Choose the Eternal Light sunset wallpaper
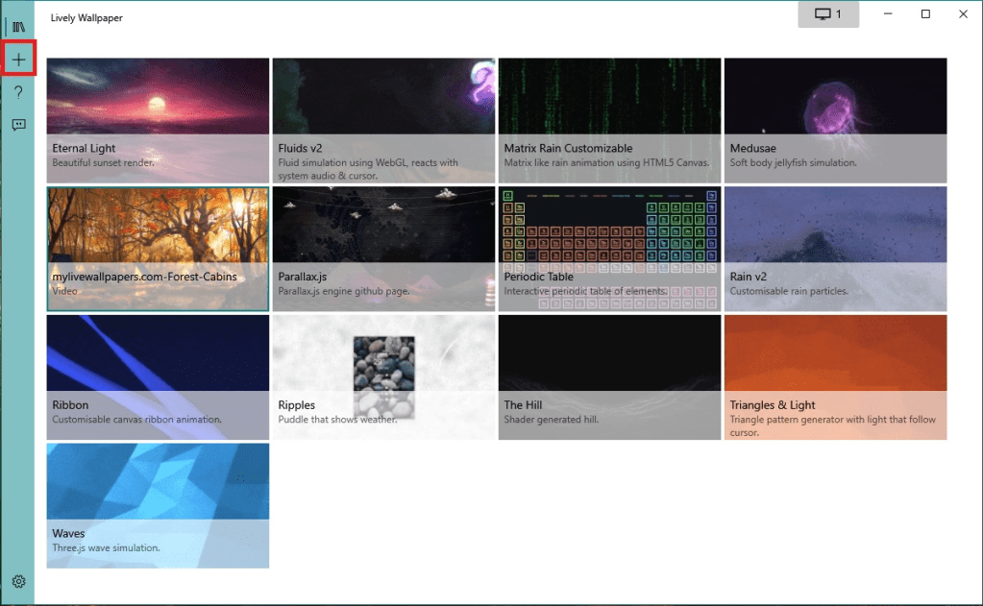The image size is (983, 606). [x=157, y=117]
